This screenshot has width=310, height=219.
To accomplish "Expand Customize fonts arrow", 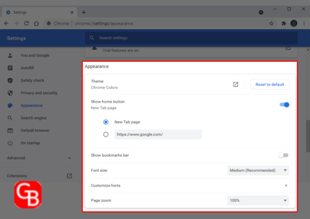I will pyautogui.click(x=286, y=185).
